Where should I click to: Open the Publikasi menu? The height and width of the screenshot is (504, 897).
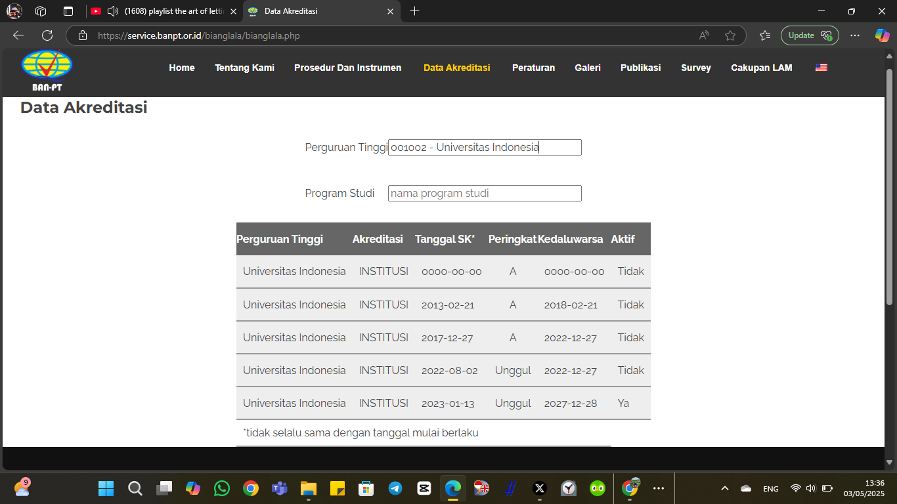[641, 68]
